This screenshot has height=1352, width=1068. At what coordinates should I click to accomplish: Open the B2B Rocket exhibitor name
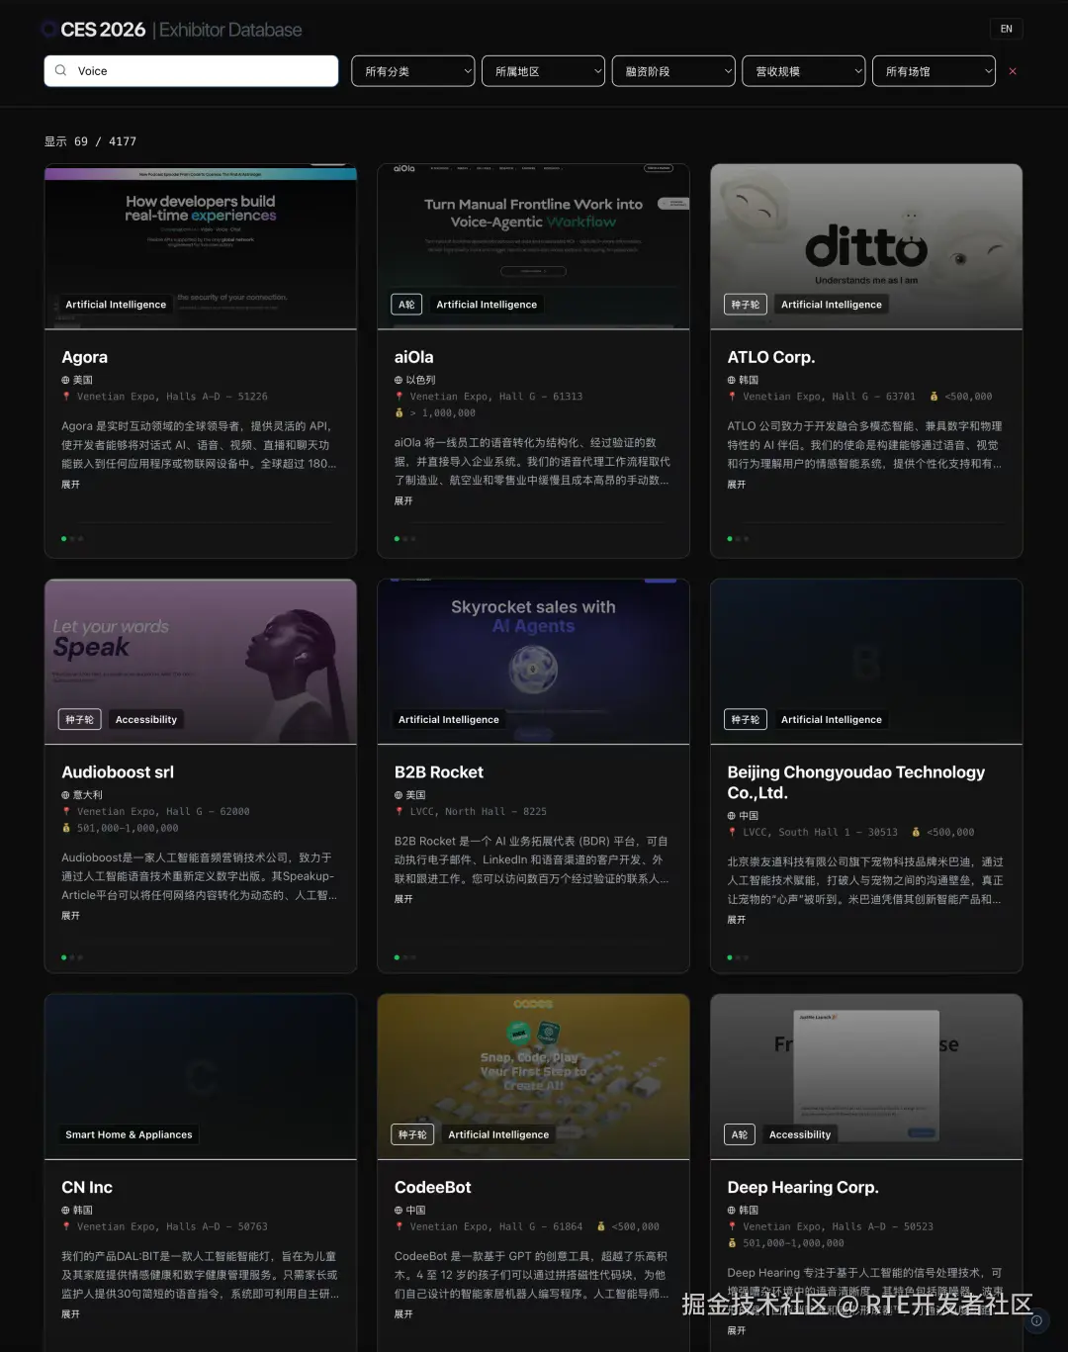(439, 772)
